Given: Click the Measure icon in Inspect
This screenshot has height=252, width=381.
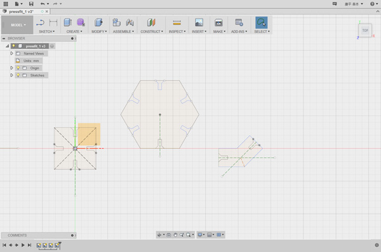Looking at the screenshot, I should coord(177,23).
